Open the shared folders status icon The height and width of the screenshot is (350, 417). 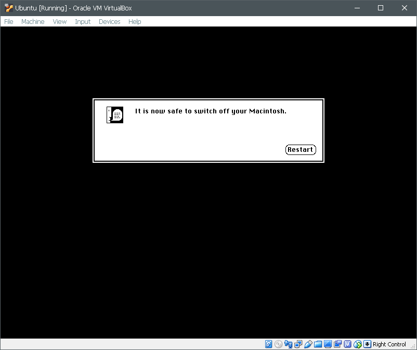coord(318,344)
